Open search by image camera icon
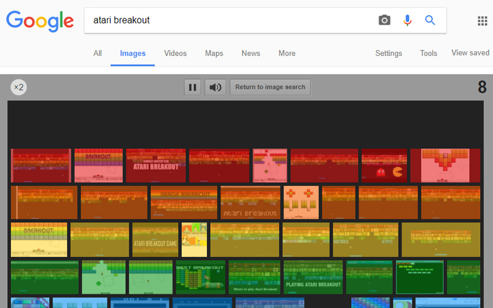Screen dimensions: 493x308 [384, 20]
